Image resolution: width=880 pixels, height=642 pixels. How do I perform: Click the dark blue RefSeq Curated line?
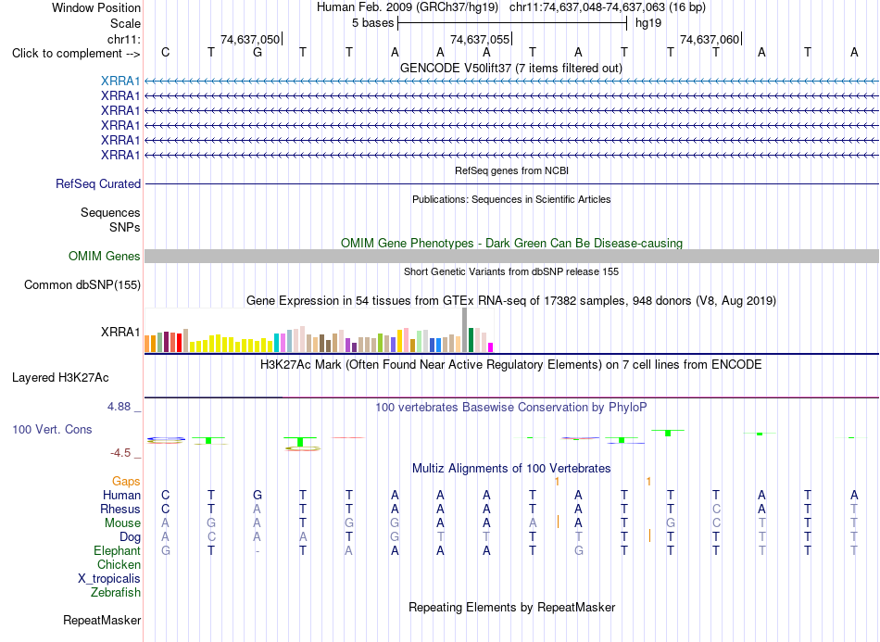tap(511, 183)
